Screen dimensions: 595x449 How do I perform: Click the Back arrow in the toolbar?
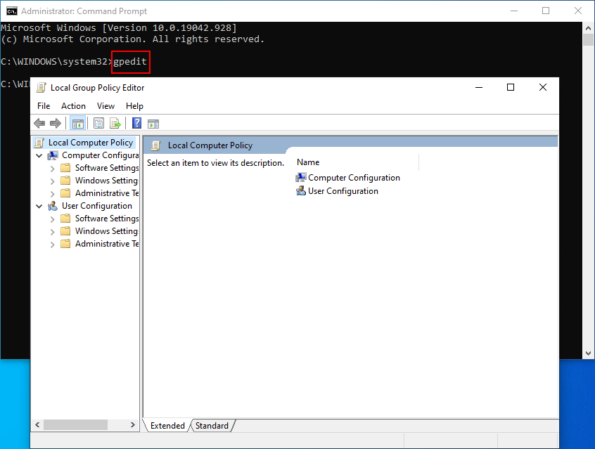[39, 124]
